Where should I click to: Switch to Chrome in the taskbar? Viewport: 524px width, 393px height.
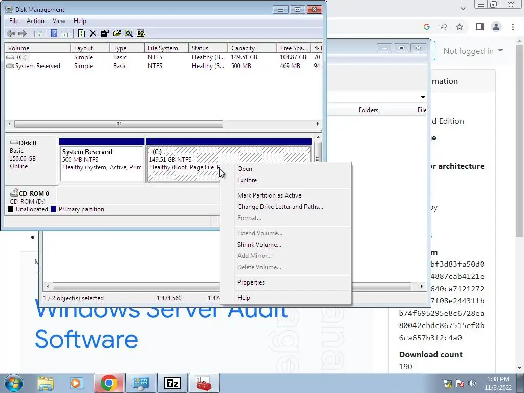[x=109, y=383]
